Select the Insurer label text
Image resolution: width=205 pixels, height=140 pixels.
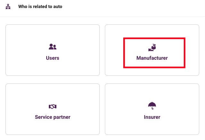[x=152, y=117]
